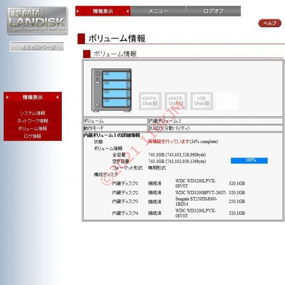
Task: Click the eSATA Disk 1 icon
Action: click(150, 101)
